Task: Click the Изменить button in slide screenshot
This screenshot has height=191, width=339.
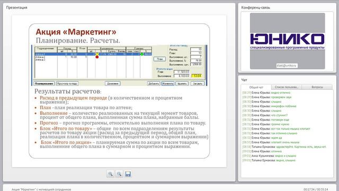Action: pyautogui.click(x=168, y=83)
